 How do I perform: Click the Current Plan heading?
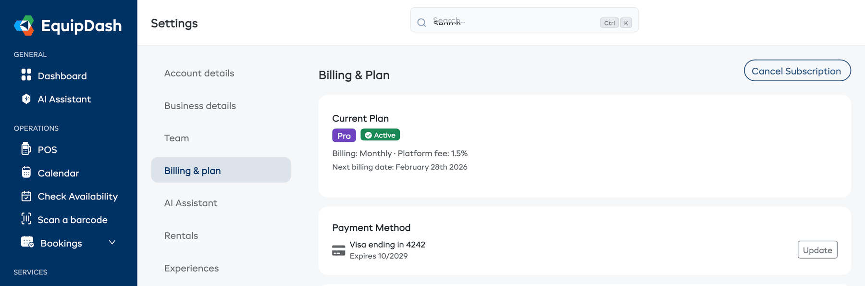(360, 118)
